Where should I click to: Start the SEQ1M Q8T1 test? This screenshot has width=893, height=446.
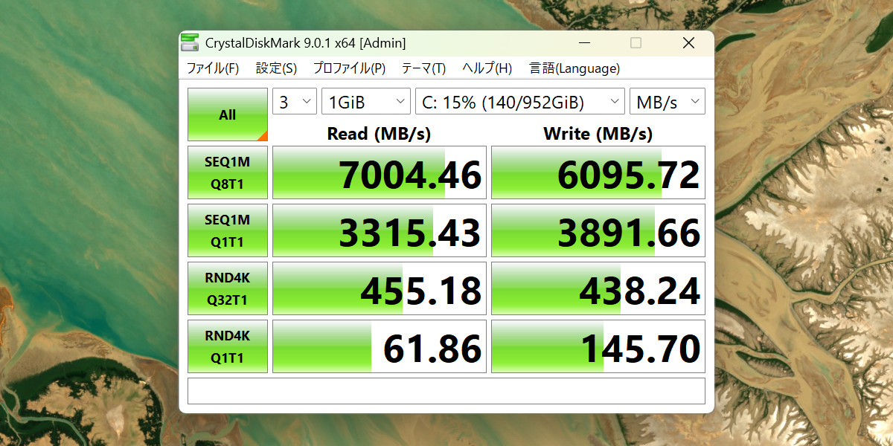[x=227, y=172]
